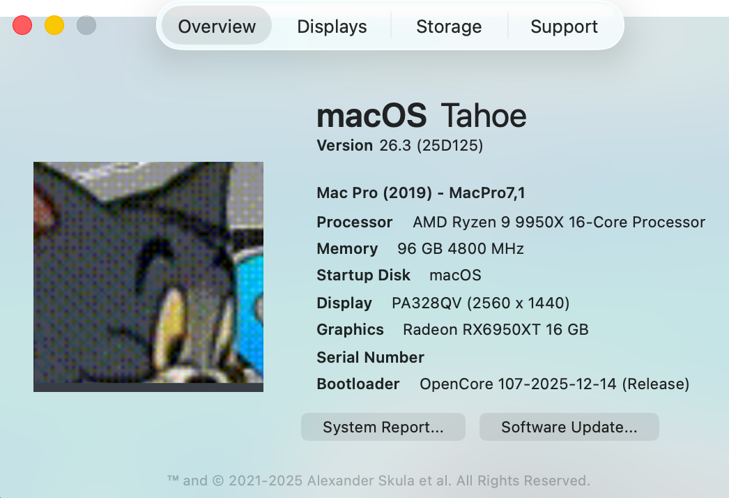Open the Storage tab
This screenshot has height=498, width=729.
click(x=449, y=27)
